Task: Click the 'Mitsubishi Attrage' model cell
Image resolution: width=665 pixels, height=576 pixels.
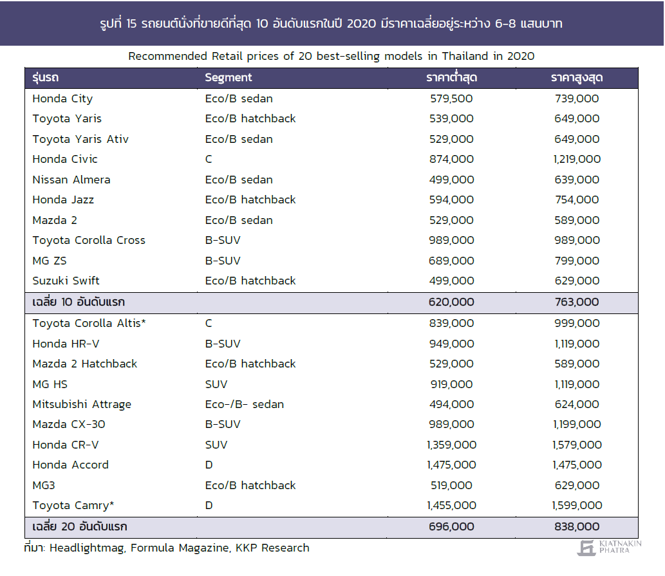Action: click(x=82, y=404)
